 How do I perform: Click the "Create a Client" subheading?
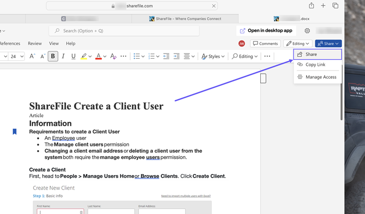[x=47, y=170]
